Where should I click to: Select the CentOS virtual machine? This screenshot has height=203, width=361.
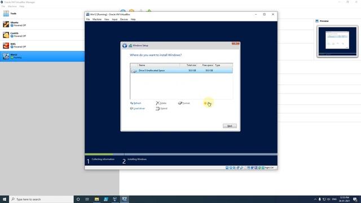[42, 35]
